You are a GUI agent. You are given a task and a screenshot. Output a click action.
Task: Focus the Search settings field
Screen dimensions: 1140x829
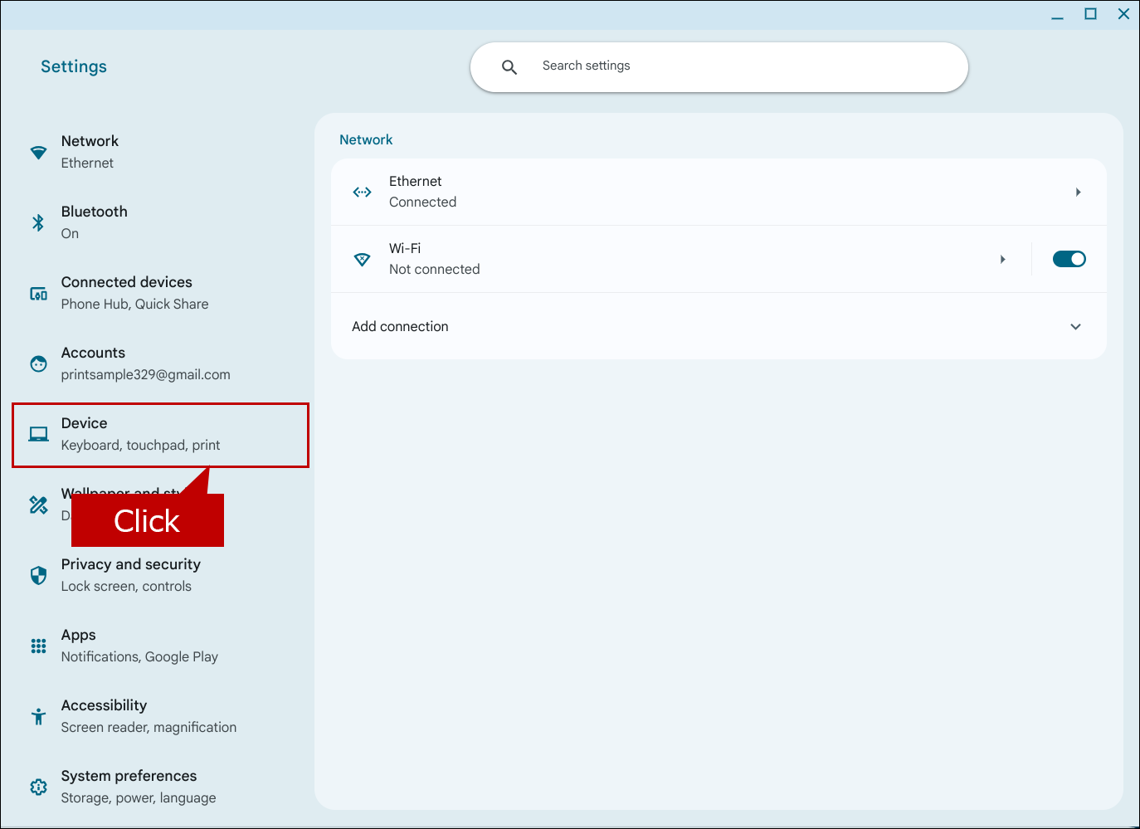point(719,66)
